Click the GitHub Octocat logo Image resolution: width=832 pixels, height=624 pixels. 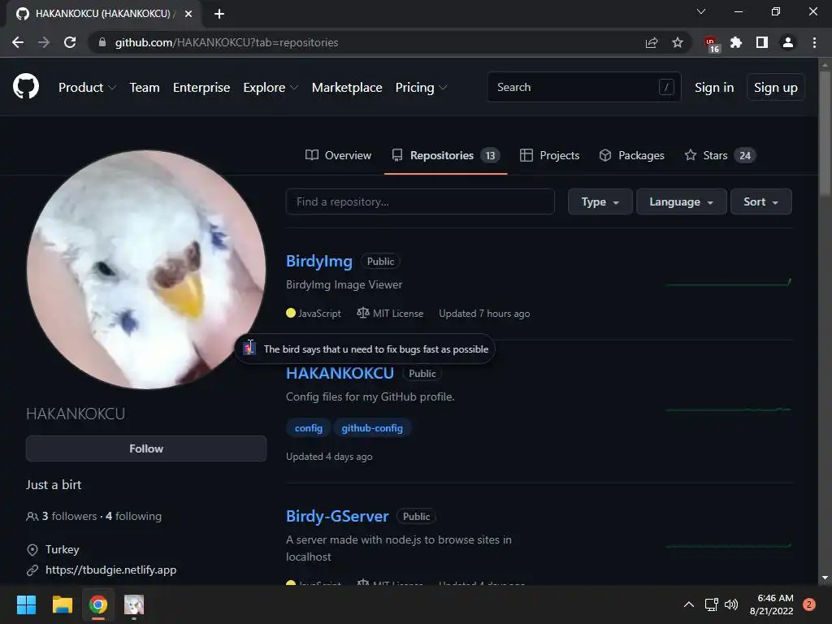25,86
